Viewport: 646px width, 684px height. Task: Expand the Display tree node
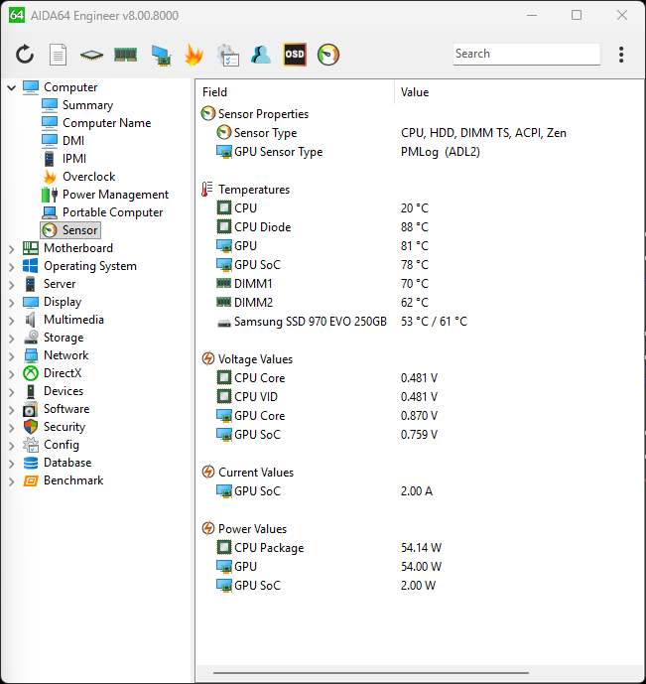(12, 303)
